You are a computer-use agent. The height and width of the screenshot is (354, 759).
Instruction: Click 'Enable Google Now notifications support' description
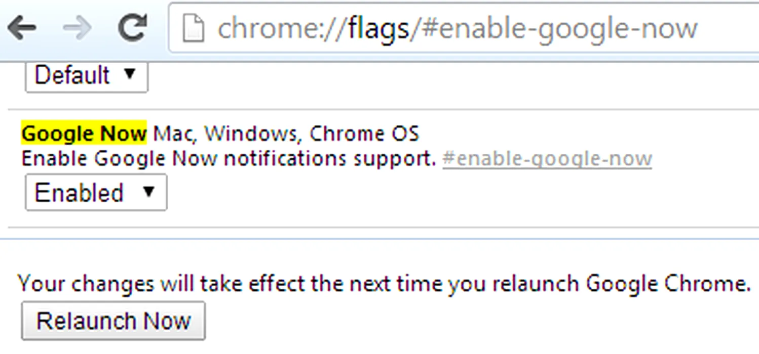(x=229, y=159)
